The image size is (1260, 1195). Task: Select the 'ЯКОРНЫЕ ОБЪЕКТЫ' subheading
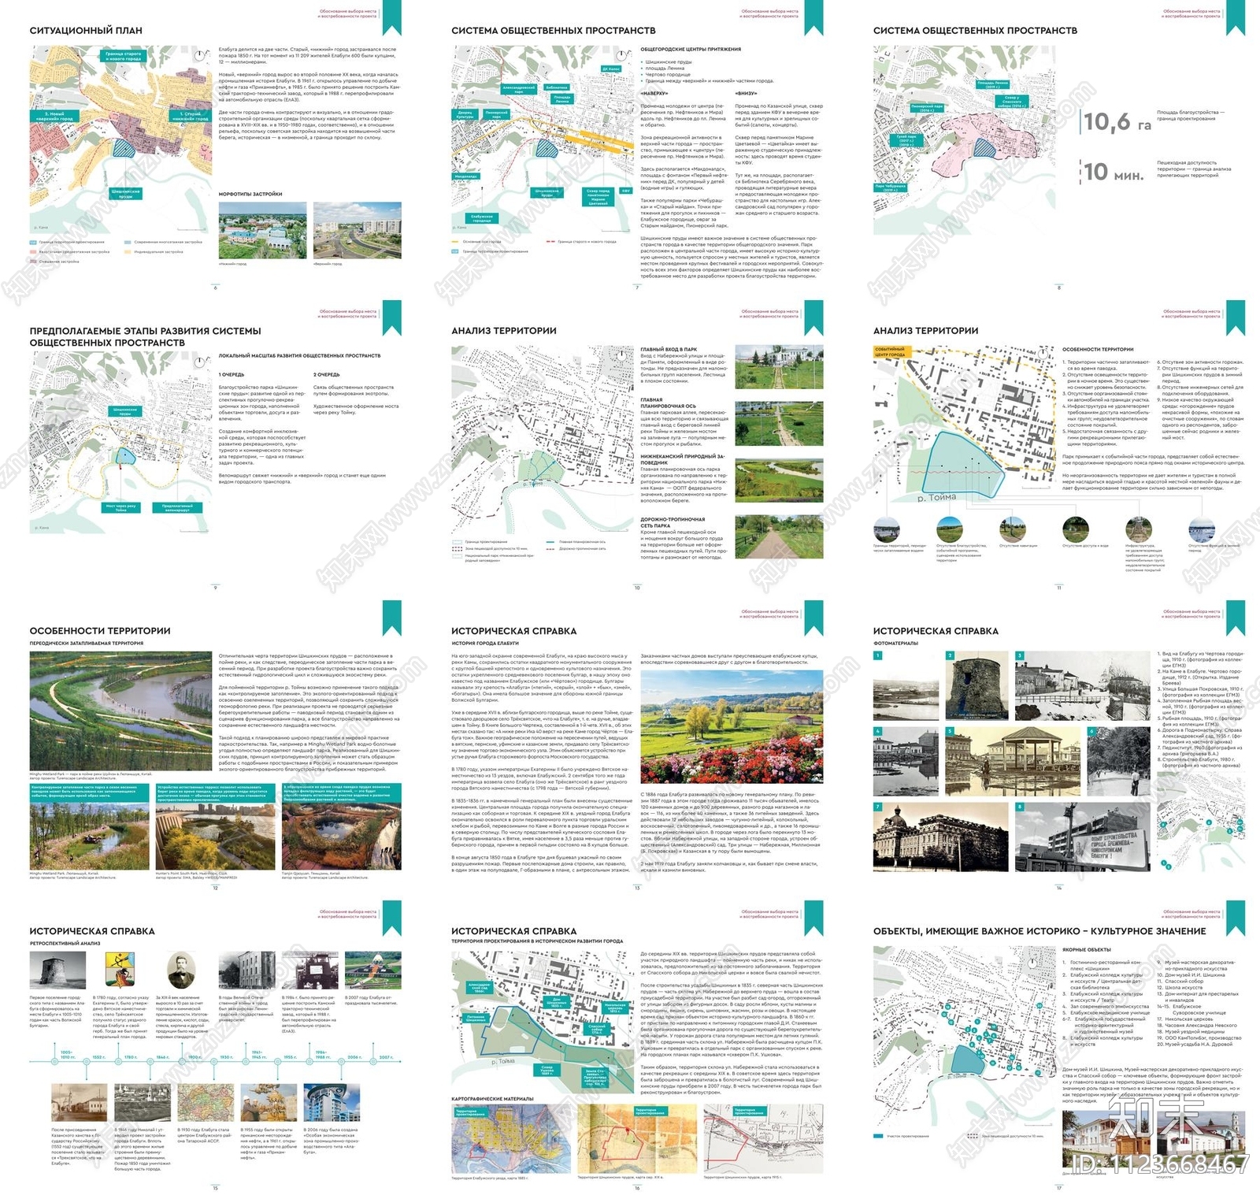[1087, 949]
